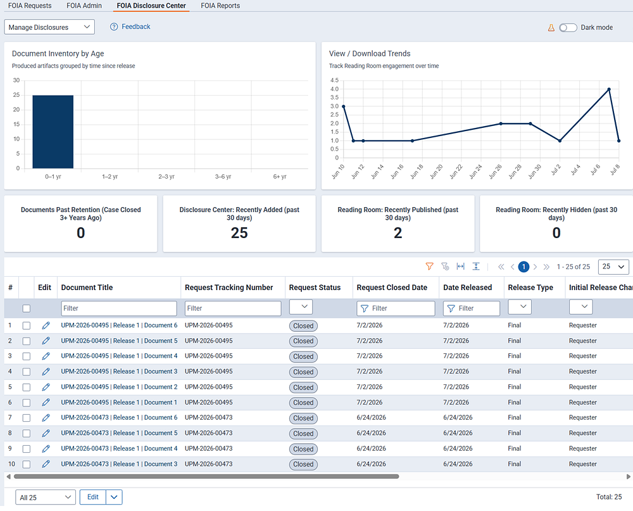Edit pencil for UPM-2026-00473 Document 5
Screen dimensions: 633x511
[46, 433]
